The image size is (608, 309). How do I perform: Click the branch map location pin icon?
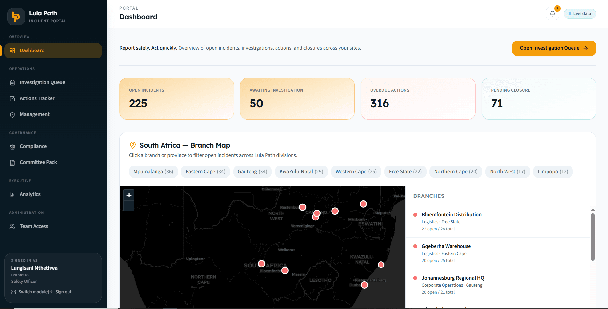[x=132, y=145]
